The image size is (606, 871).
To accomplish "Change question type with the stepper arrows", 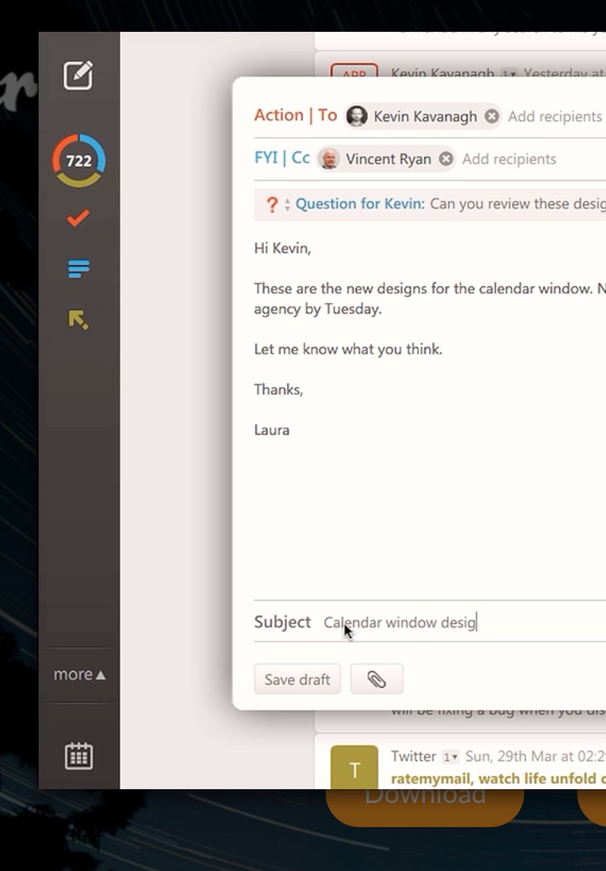I will [x=287, y=204].
